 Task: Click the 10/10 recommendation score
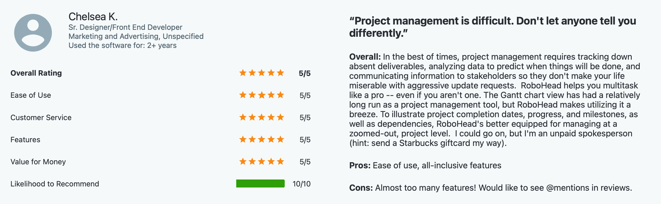(x=301, y=184)
